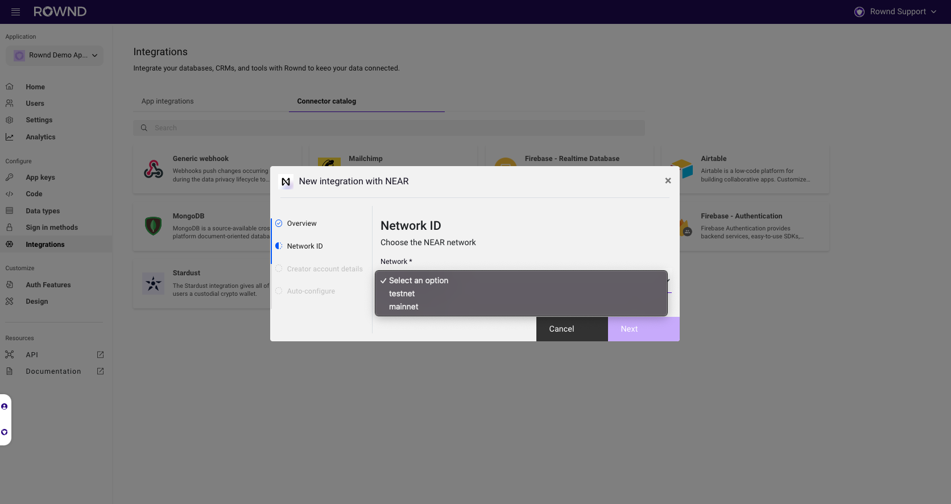Click Cancel in the NEAR dialog
The image size is (951, 504).
[x=572, y=329]
